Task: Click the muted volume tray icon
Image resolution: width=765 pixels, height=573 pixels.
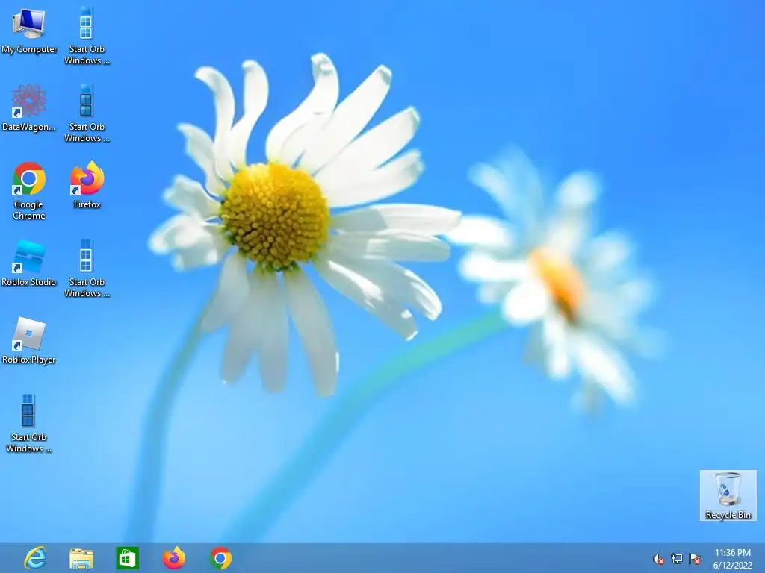Action: coord(659,559)
